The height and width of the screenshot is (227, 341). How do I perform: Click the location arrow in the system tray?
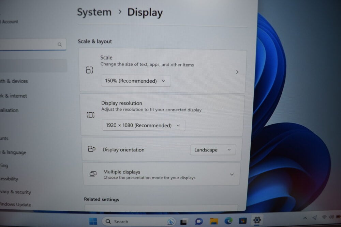[315, 217]
